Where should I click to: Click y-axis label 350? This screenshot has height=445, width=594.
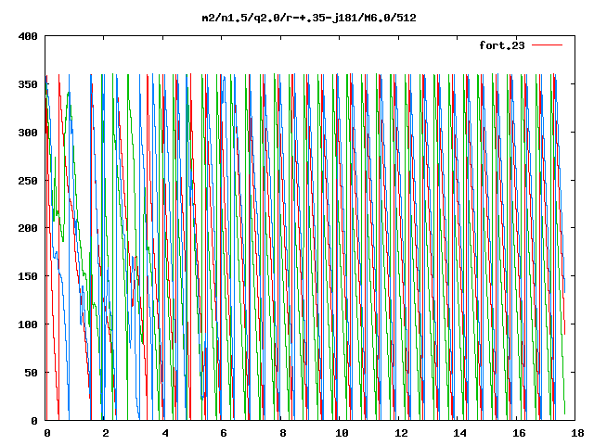[x=28, y=84]
